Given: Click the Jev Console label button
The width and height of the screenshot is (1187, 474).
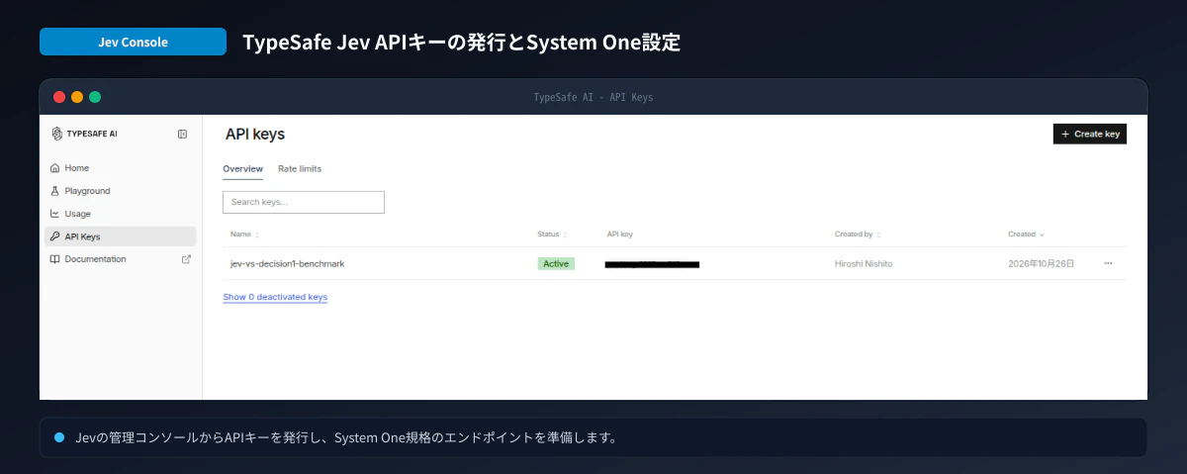Looking at the screenshot, I should [x=133, y=42].
